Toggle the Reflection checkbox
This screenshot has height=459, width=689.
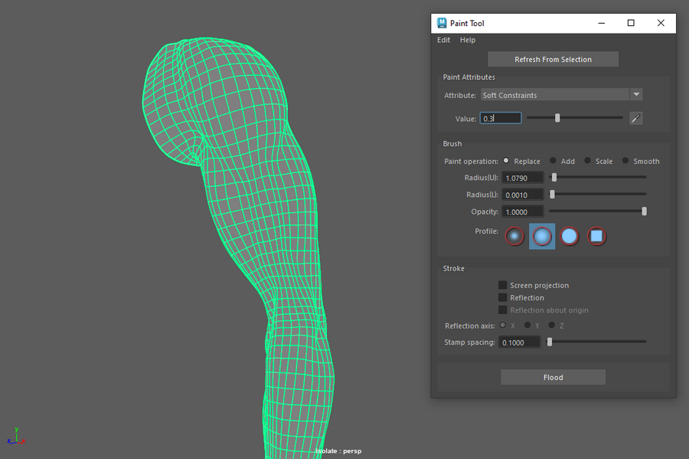tap(503, 297)
